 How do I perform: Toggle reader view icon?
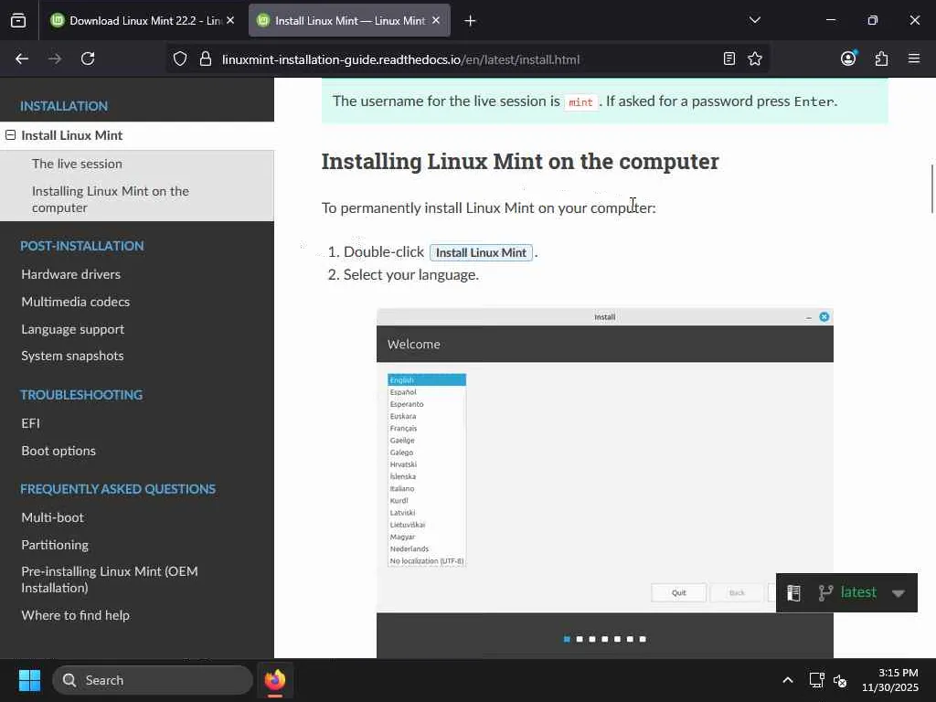(729, 58)
